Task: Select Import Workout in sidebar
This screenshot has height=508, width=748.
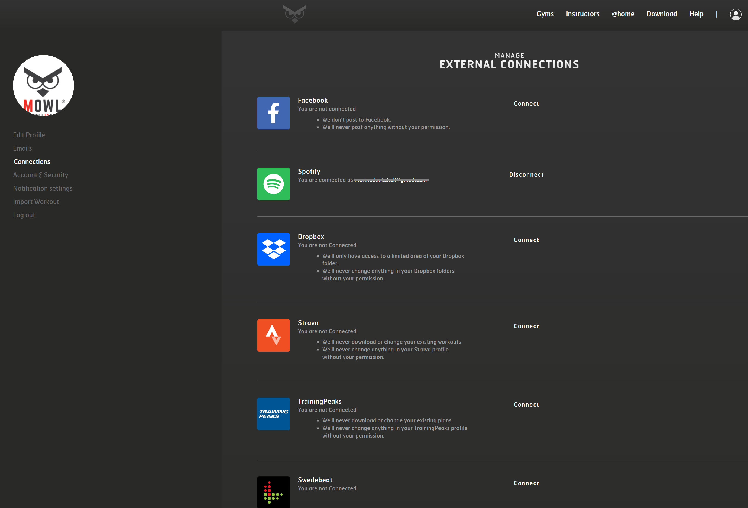Action: coord(36,202)
